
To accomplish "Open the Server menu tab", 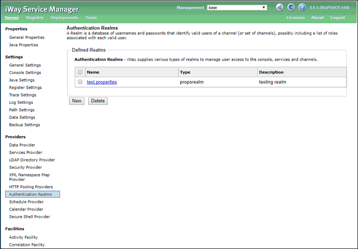I will click(x=12, y=18).
